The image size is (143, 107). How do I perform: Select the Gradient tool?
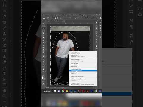click(x=43, y=52)
